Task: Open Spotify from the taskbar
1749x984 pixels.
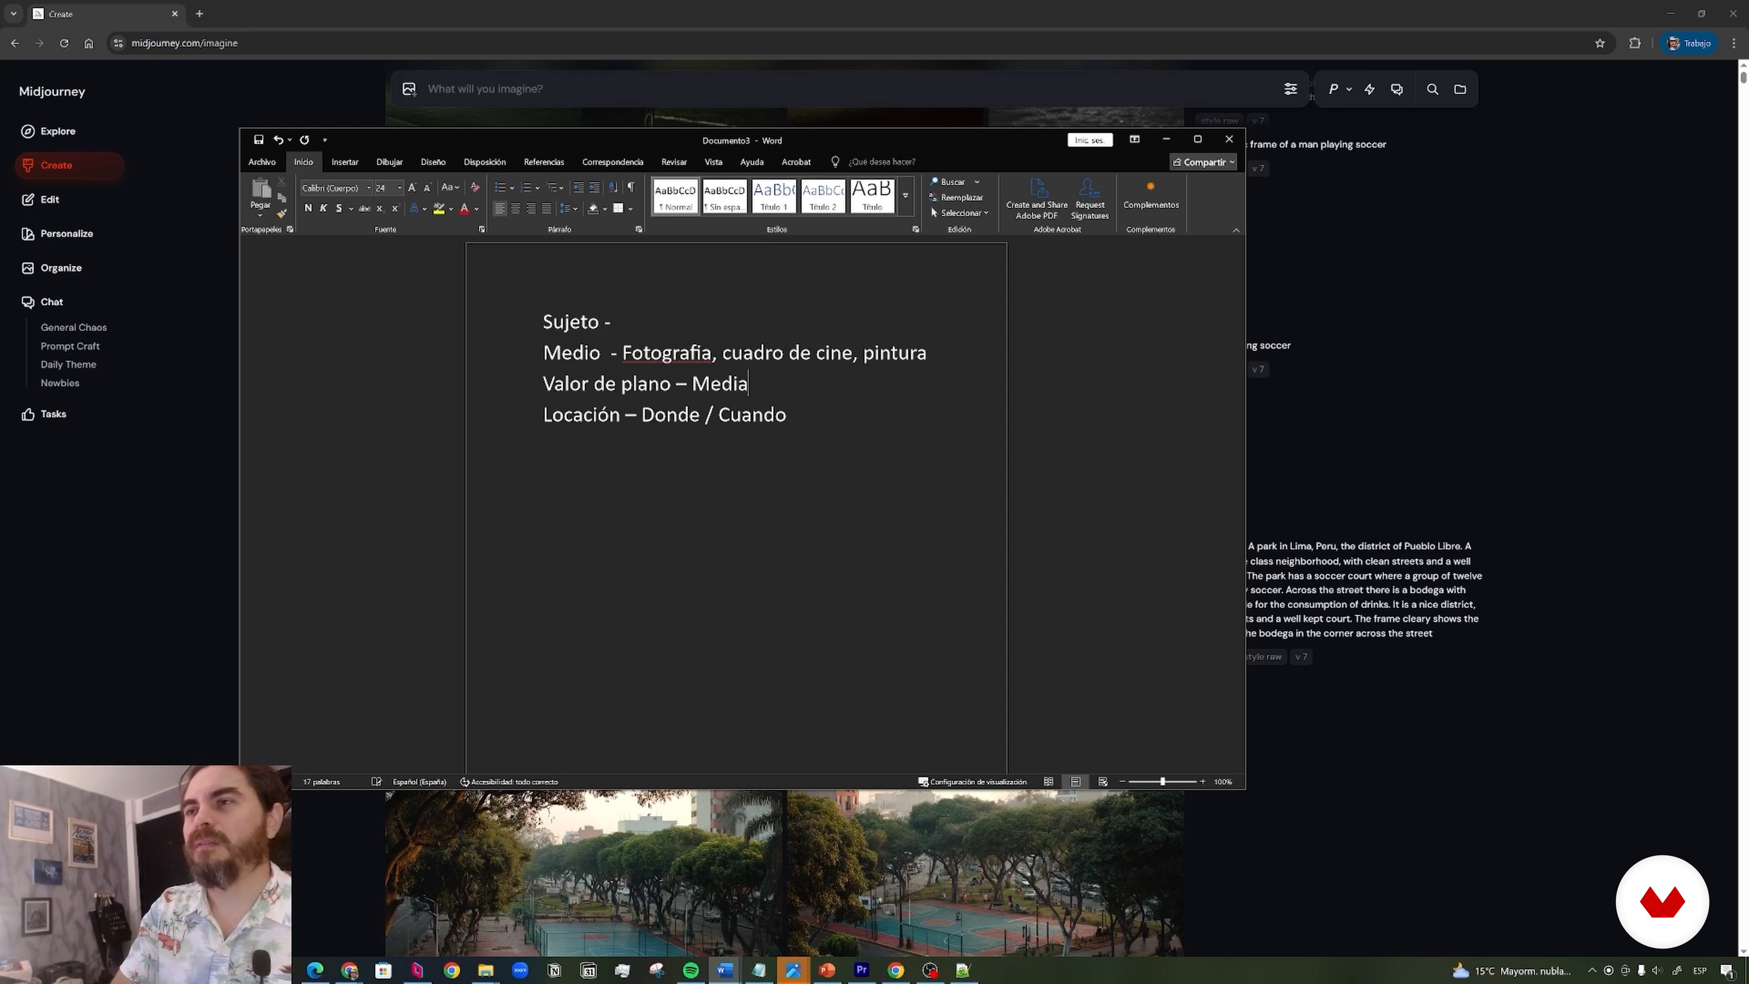Action: [x=690, y=970]
